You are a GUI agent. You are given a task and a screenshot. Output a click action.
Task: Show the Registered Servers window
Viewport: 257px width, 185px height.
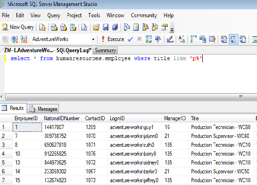(x=127, y=27)
